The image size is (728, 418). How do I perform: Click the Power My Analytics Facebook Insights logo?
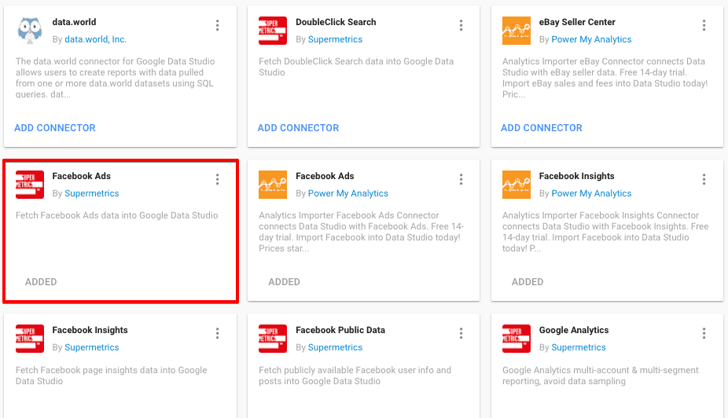coord(517,185)
